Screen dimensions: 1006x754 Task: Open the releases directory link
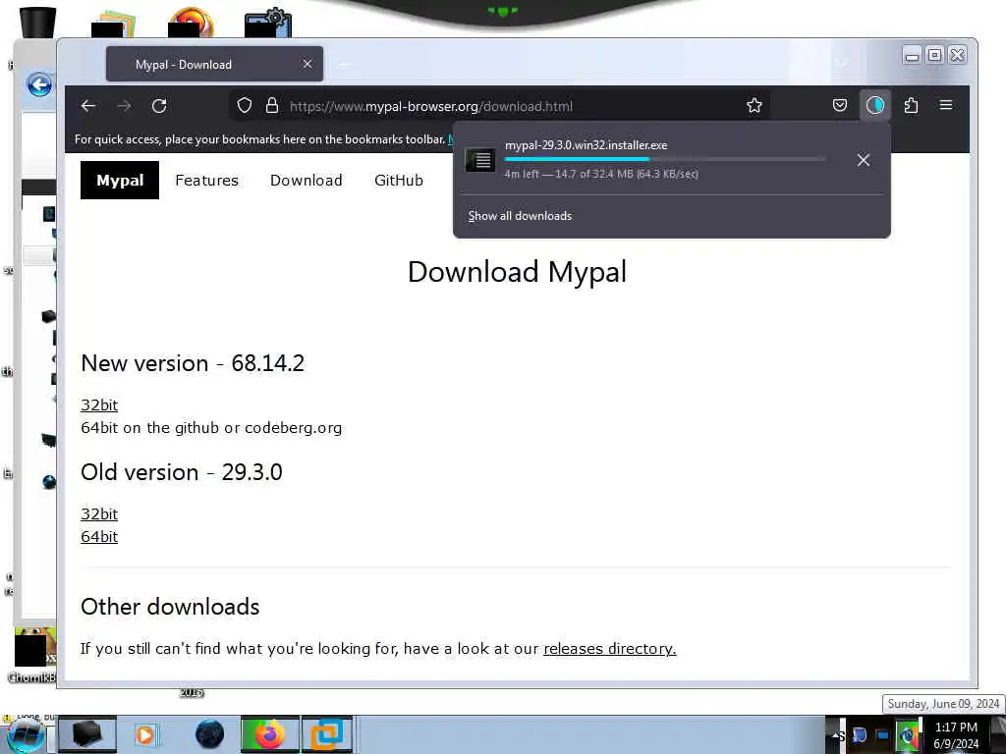609,649
